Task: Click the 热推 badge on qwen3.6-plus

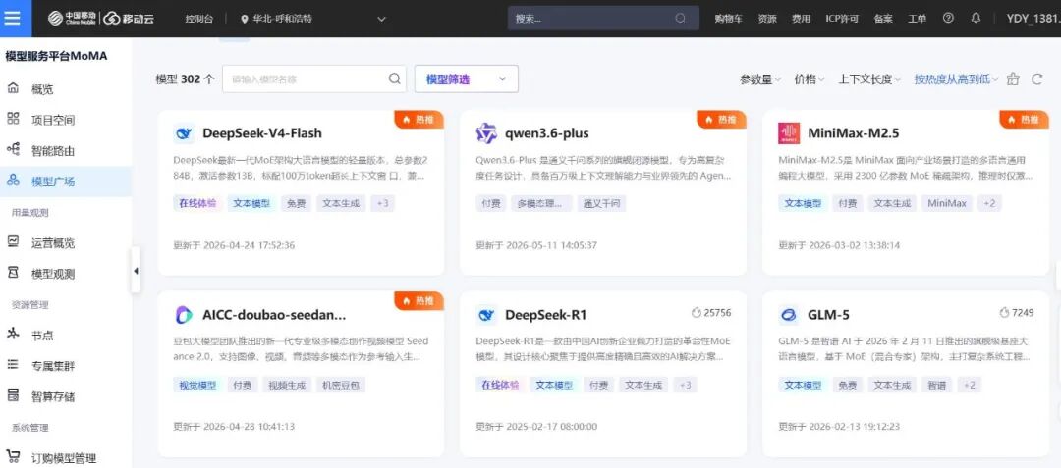Action: [721, 120]
